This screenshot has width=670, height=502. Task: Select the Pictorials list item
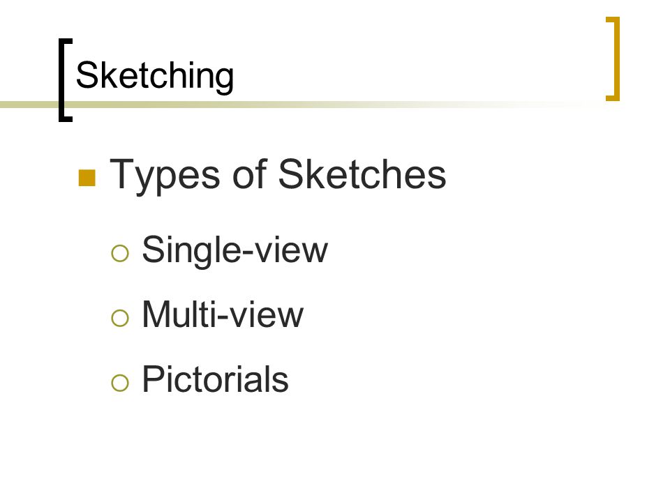click(215, 379)
